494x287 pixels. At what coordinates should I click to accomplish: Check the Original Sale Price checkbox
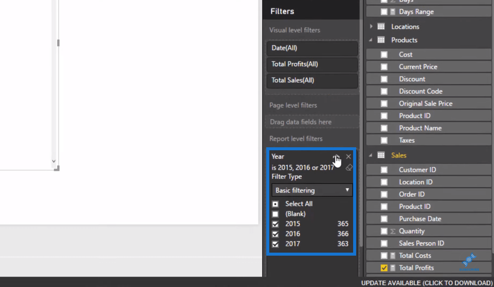pyautogui.click(x=384, y=103)
